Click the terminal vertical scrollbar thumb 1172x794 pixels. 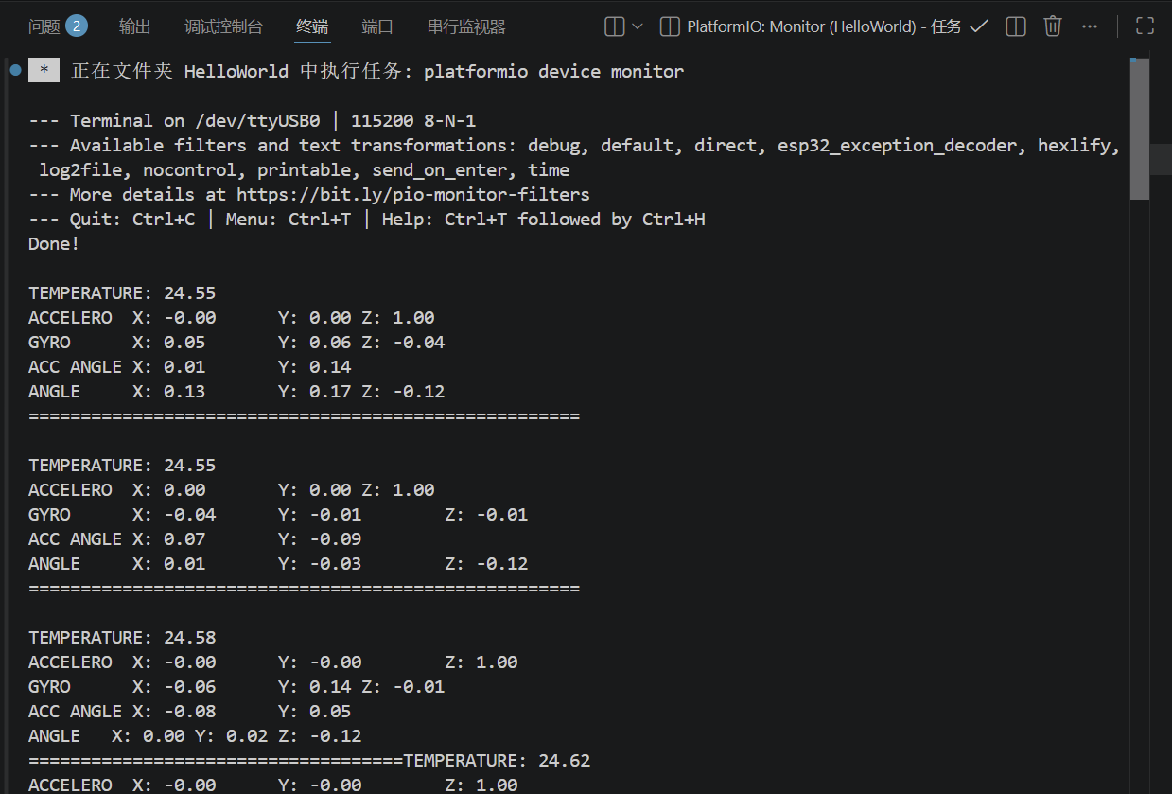1140,129
